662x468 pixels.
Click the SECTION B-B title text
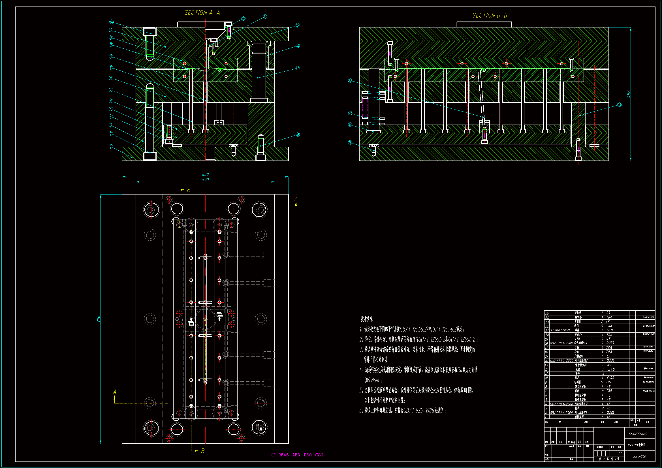point(490,16)
